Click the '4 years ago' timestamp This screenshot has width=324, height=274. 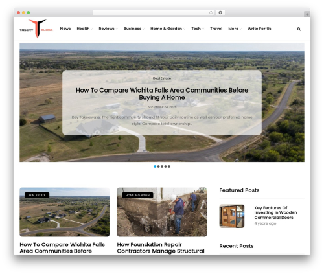pyautogui.click(x=265, y=223)
